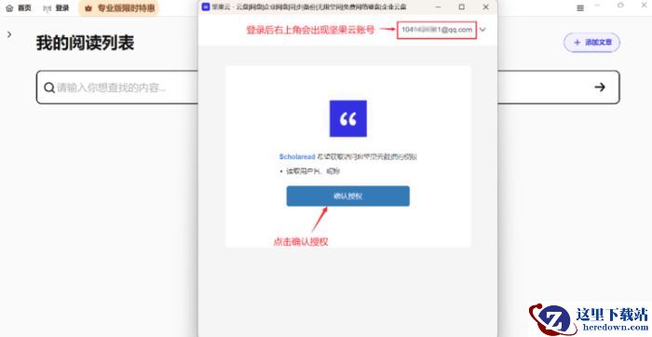Minimize the 坚果云 authorization window
The image size is (652, 337).
click(x=439, y=7)
